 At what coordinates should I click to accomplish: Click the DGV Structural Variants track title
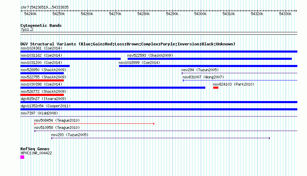tap(128, 44)
